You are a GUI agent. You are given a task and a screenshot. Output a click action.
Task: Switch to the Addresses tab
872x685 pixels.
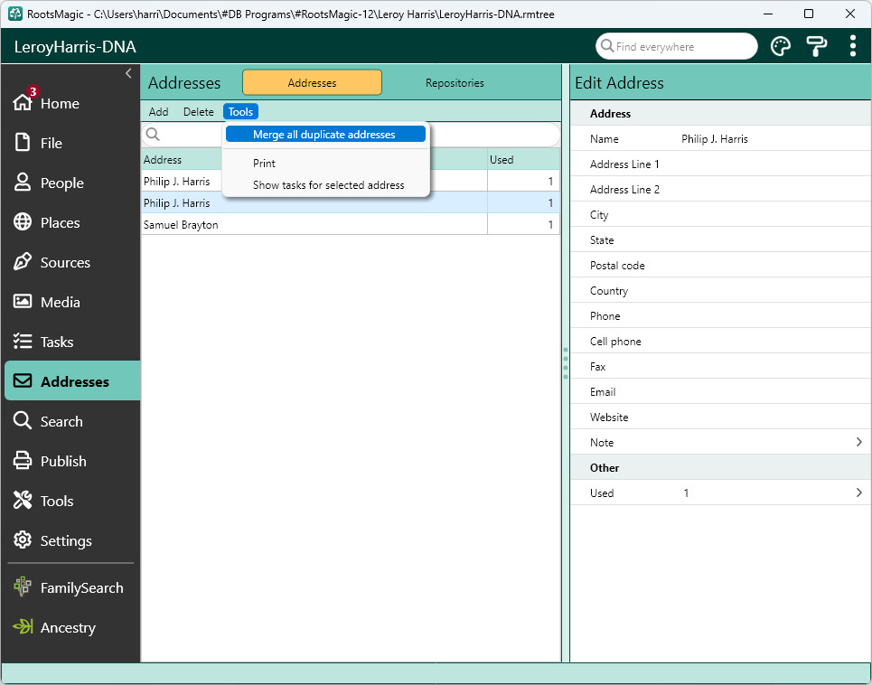pyautogui.click(x=312, y=83)
